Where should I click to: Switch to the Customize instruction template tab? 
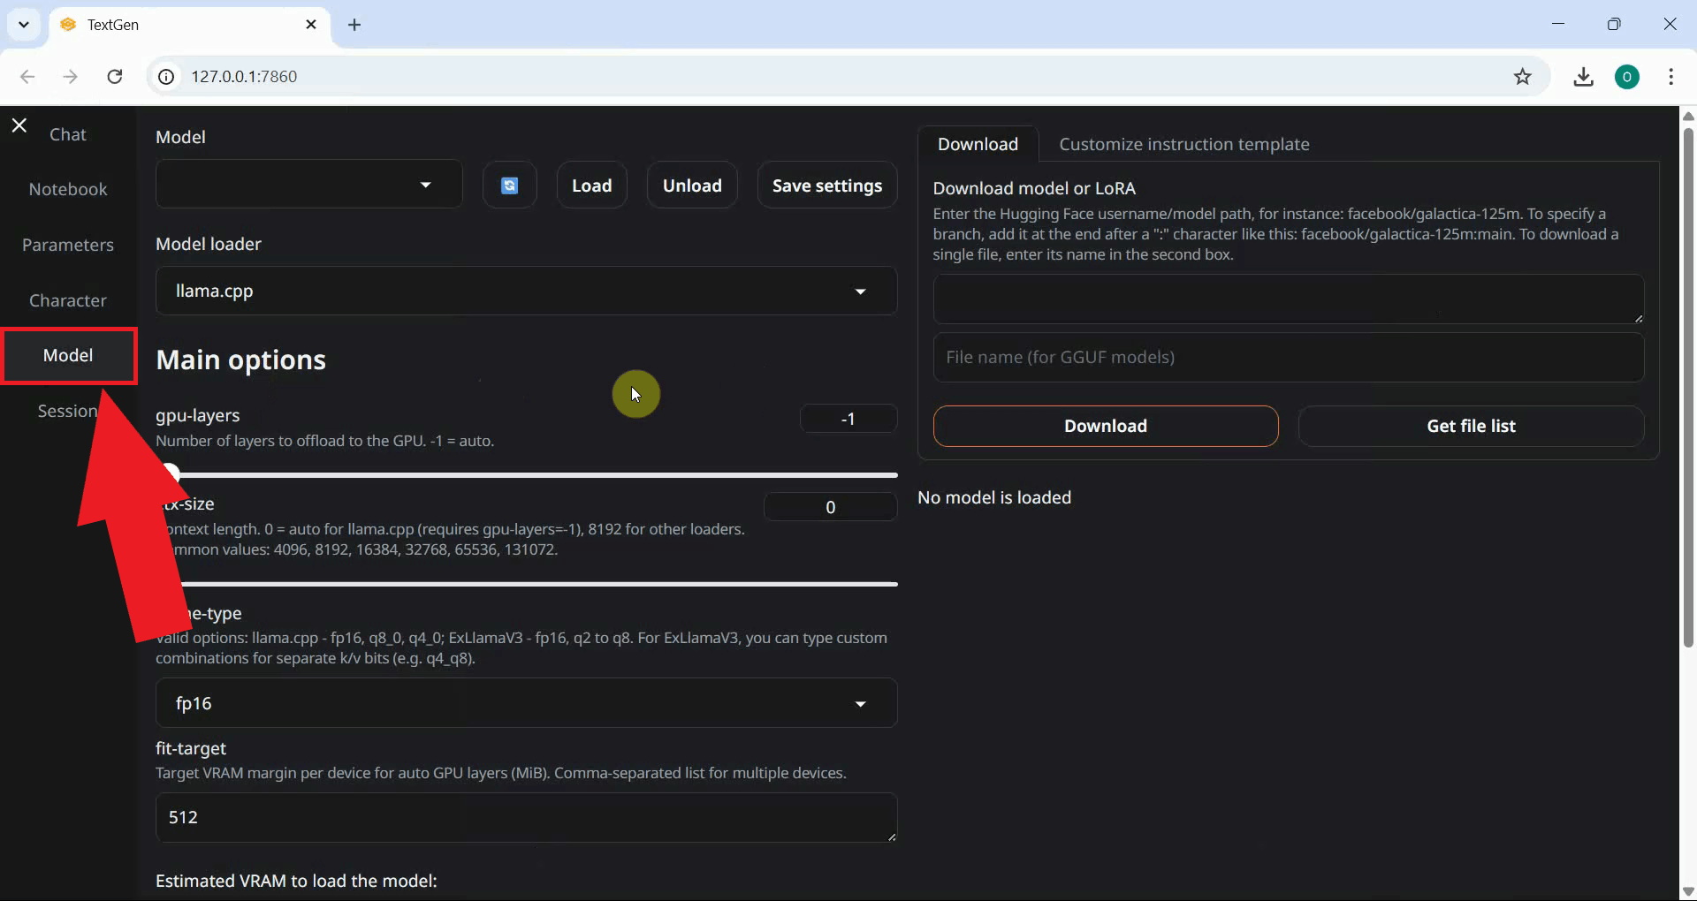tap(1184, 144)
